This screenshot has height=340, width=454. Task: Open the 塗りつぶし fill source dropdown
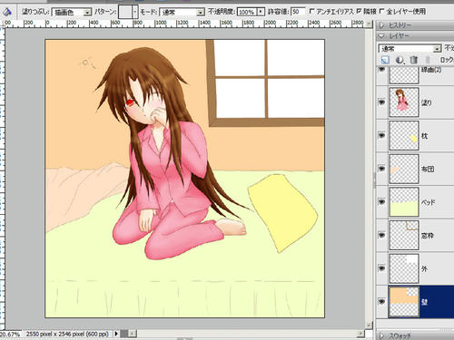(x=72, y=13)
